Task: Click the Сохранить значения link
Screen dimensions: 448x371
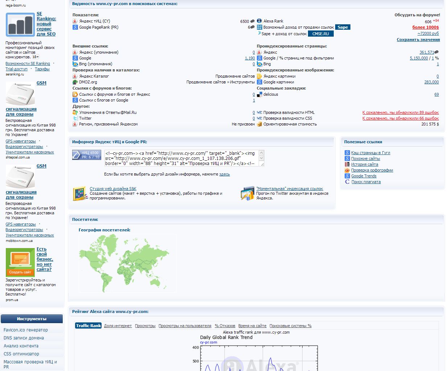Action: tap(418, 40)
